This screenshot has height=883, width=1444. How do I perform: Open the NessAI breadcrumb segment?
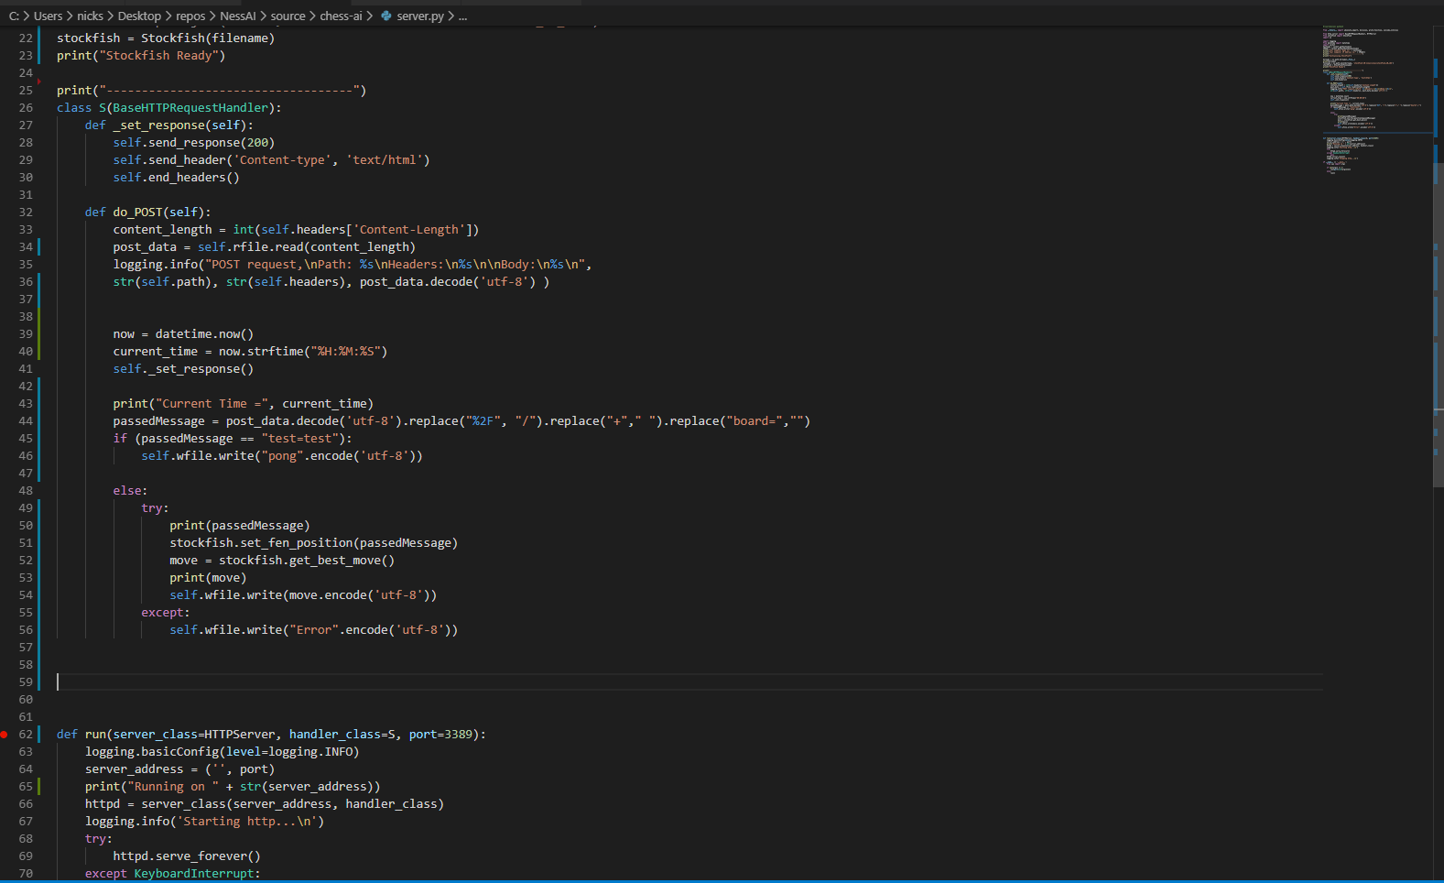point(238,16)
